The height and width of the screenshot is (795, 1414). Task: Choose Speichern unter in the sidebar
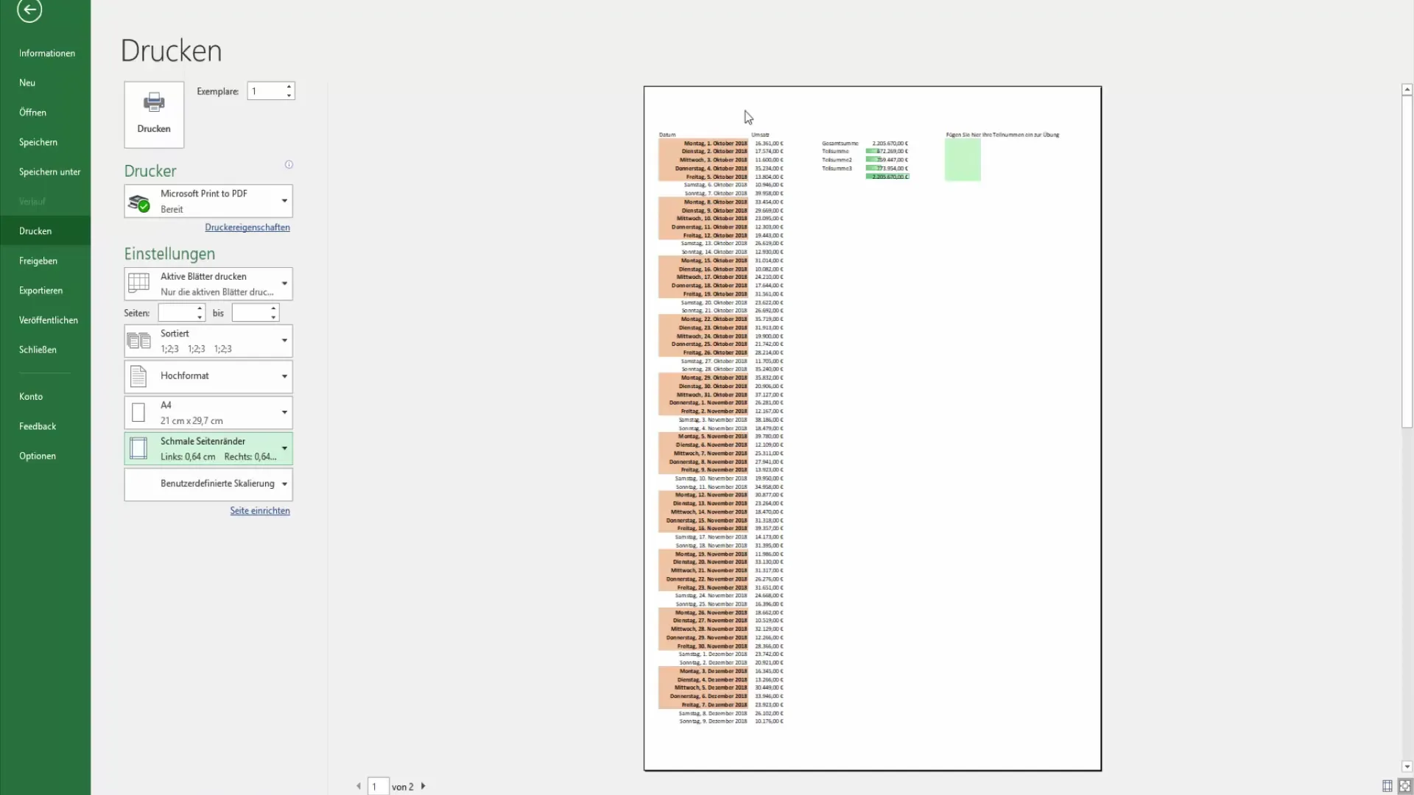point(46,172)
